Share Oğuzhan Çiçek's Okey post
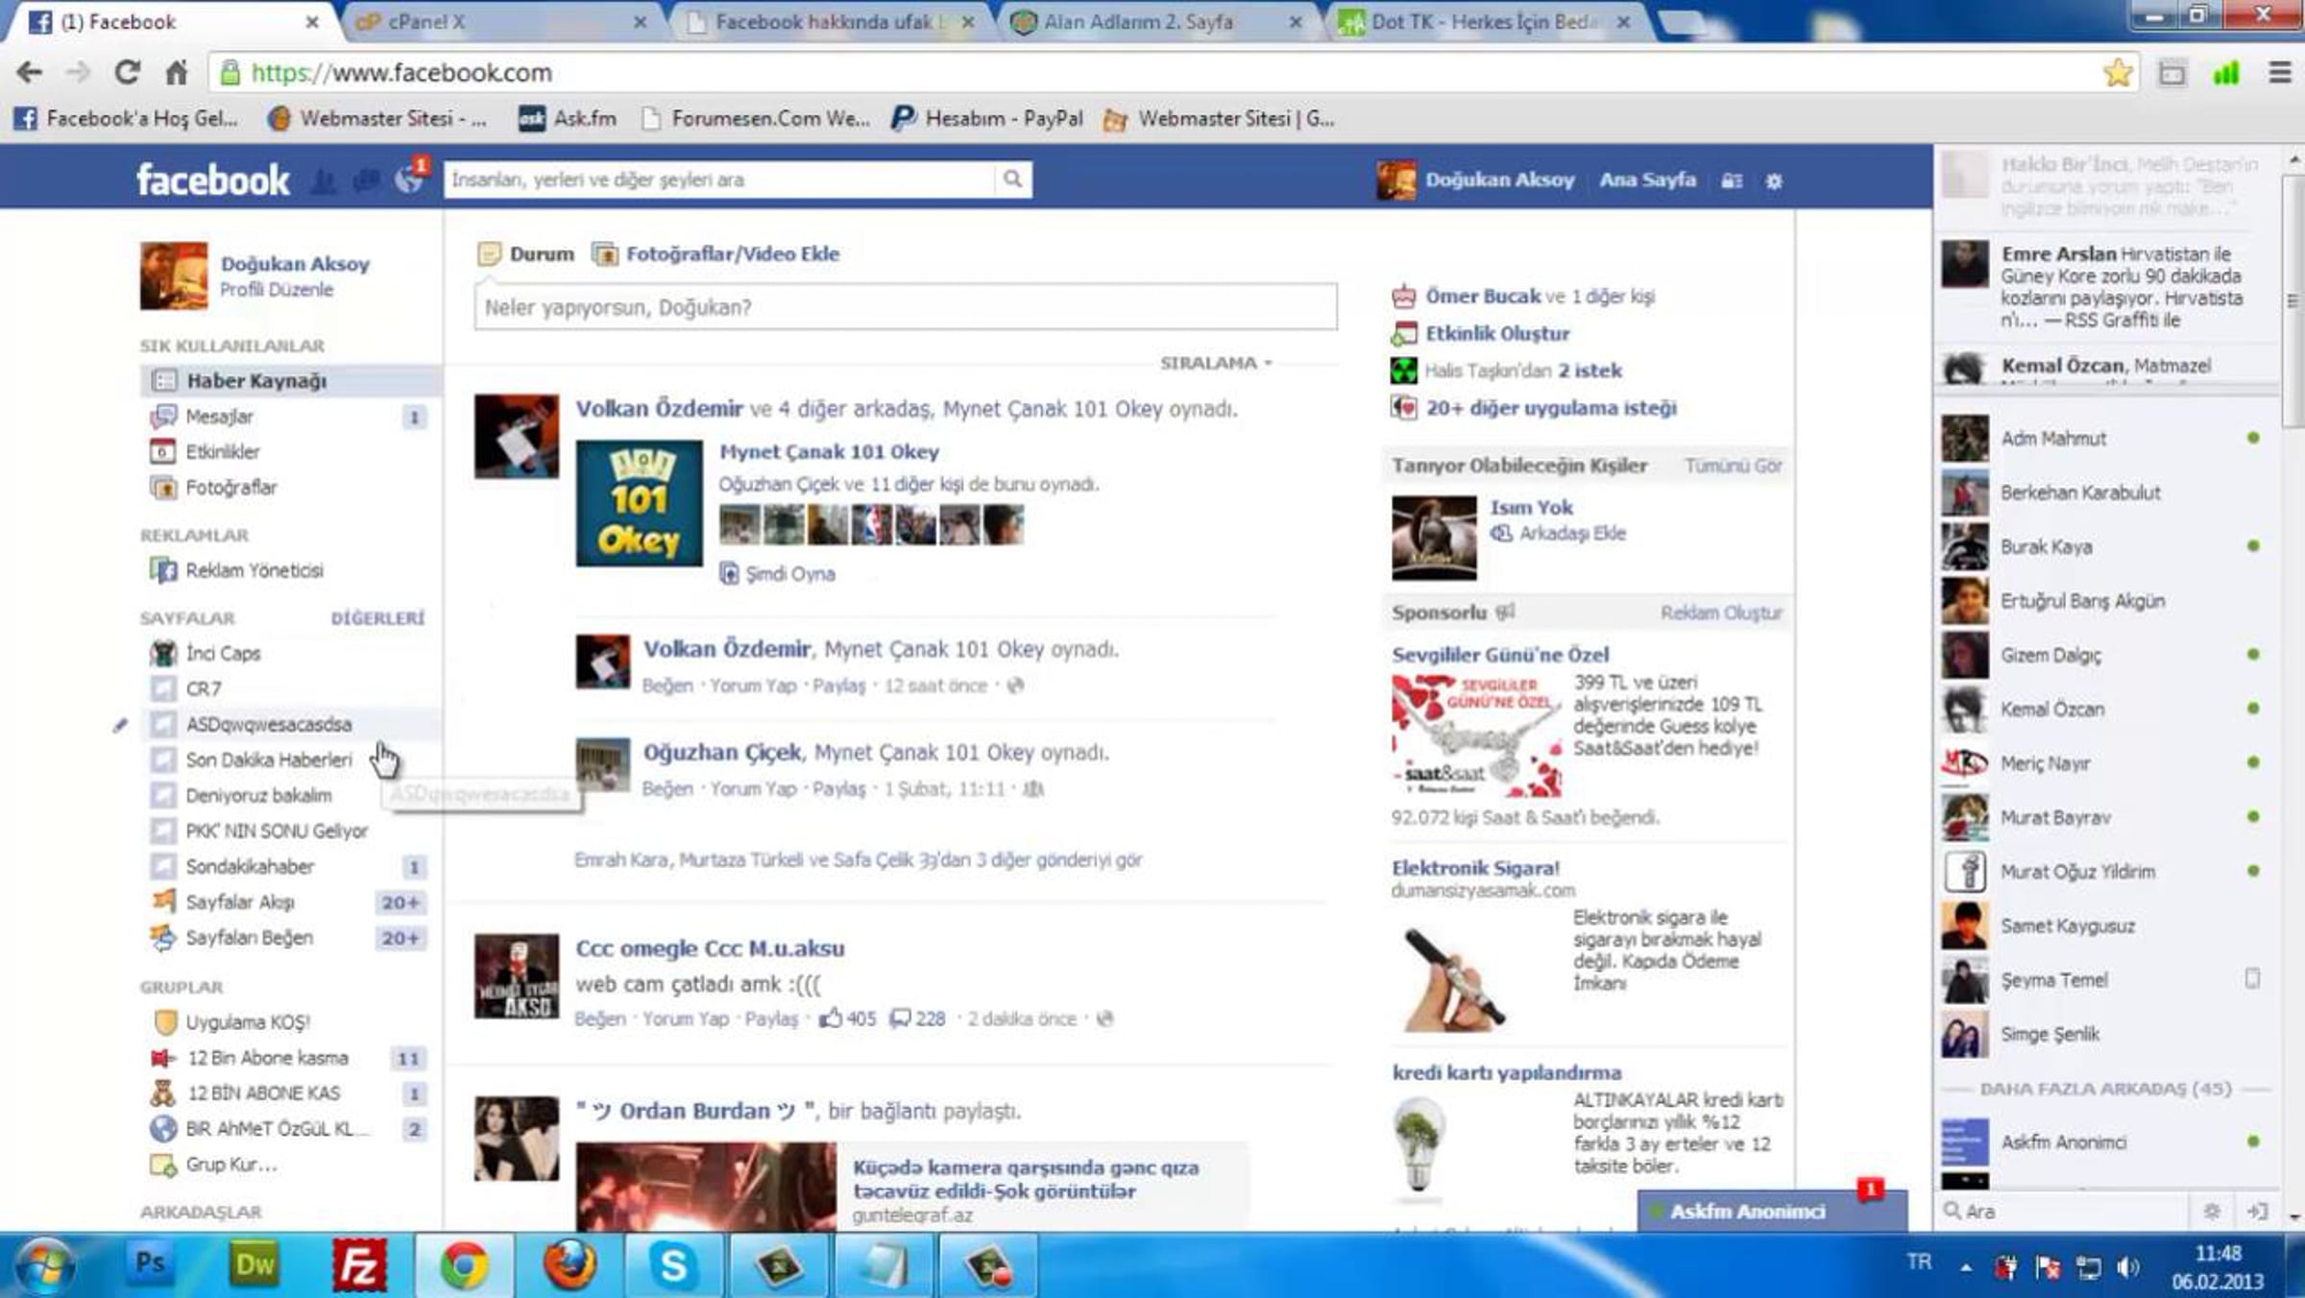Image resolution: width=2305 pixels, height=1298 pixels. [x=838, y=789]
